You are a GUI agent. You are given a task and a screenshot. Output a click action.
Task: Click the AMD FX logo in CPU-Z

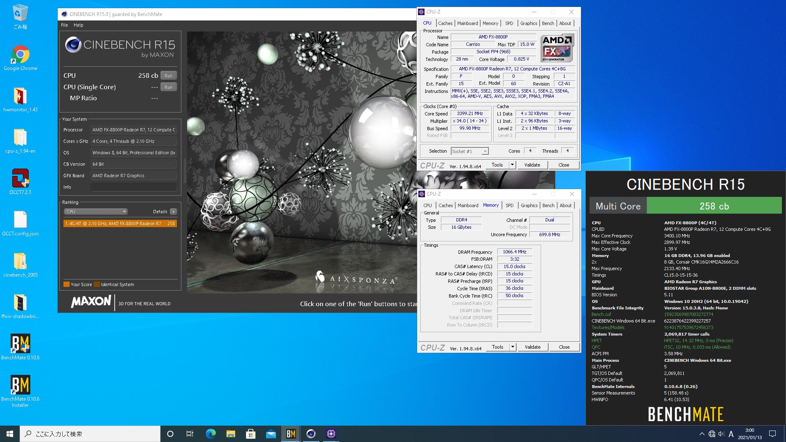[x=557, y=48]
